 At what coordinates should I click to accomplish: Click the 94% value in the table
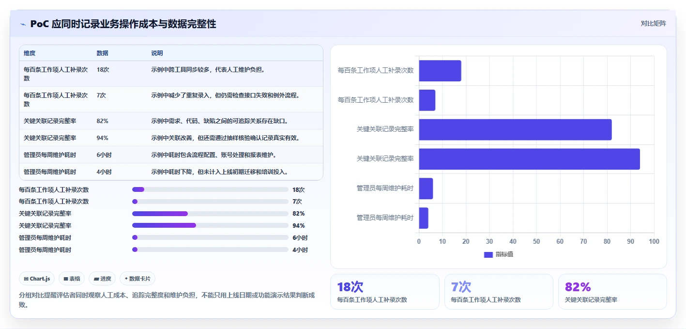103,138
